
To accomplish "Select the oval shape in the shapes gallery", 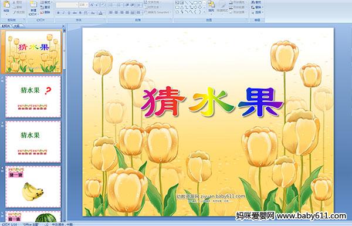I will tap(200, 2).
